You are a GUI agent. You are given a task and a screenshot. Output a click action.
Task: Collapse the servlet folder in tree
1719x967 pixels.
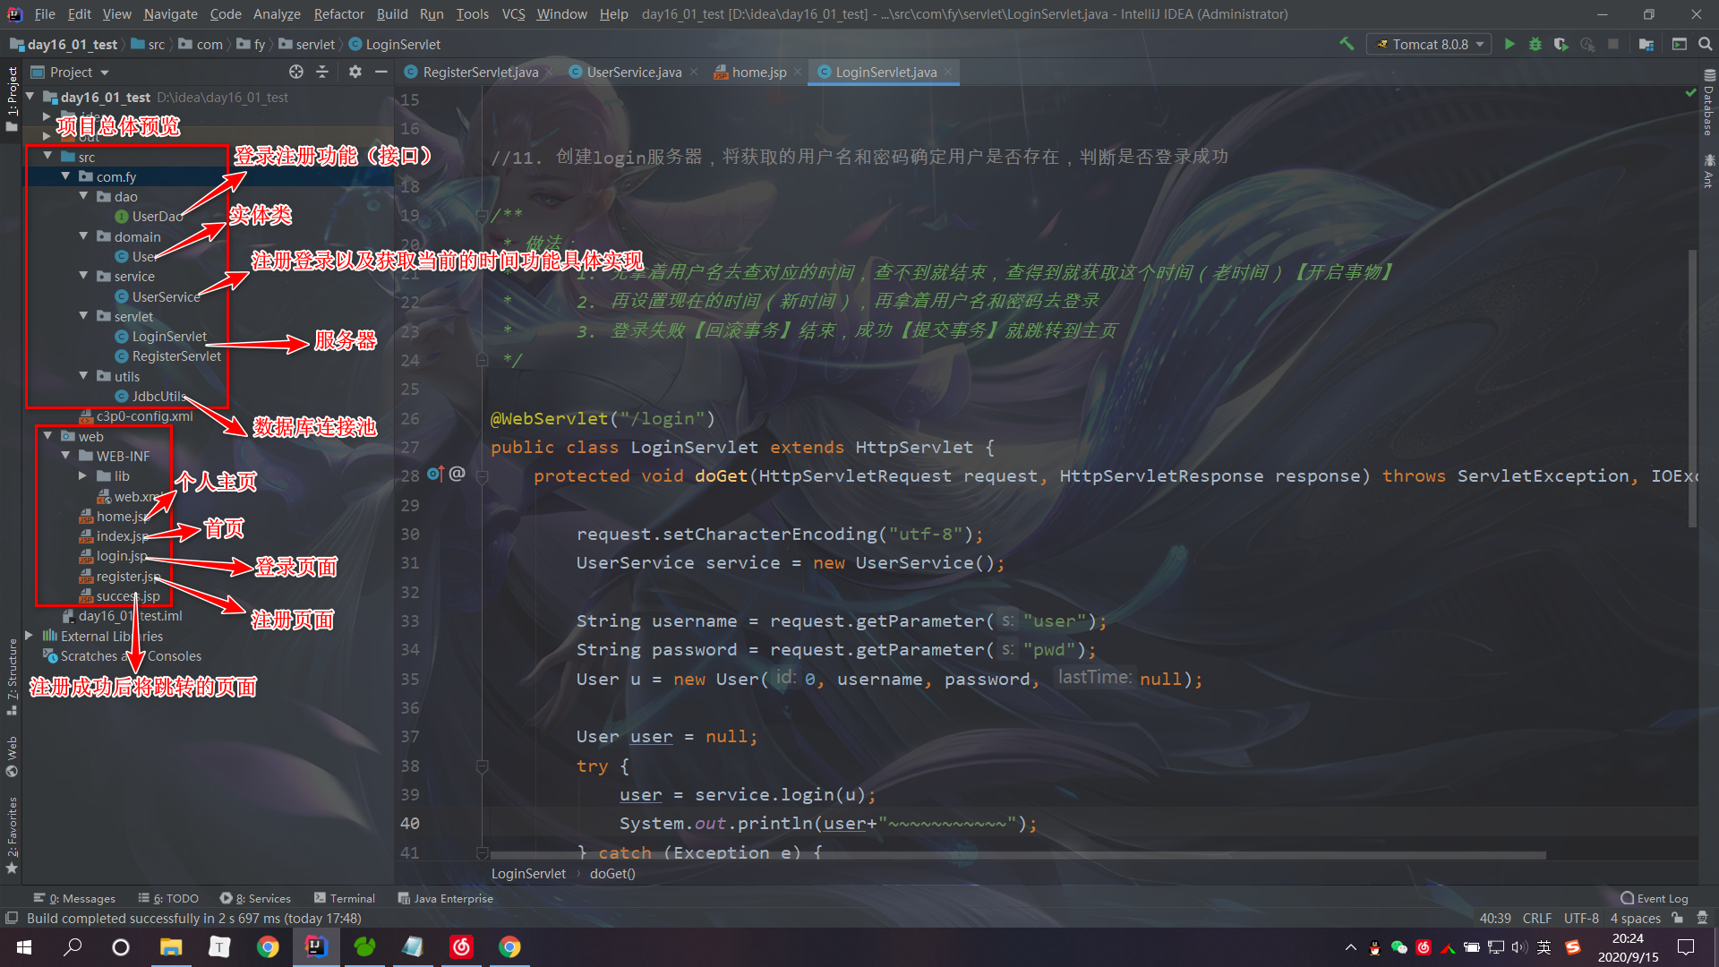(83, 316)
